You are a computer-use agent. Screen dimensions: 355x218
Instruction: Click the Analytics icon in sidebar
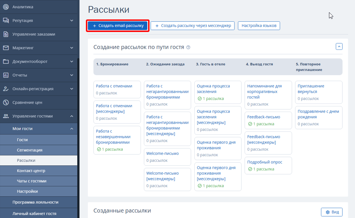(6, 7)
